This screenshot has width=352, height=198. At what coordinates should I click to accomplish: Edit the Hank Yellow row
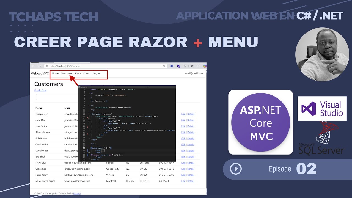click(183, 175)
